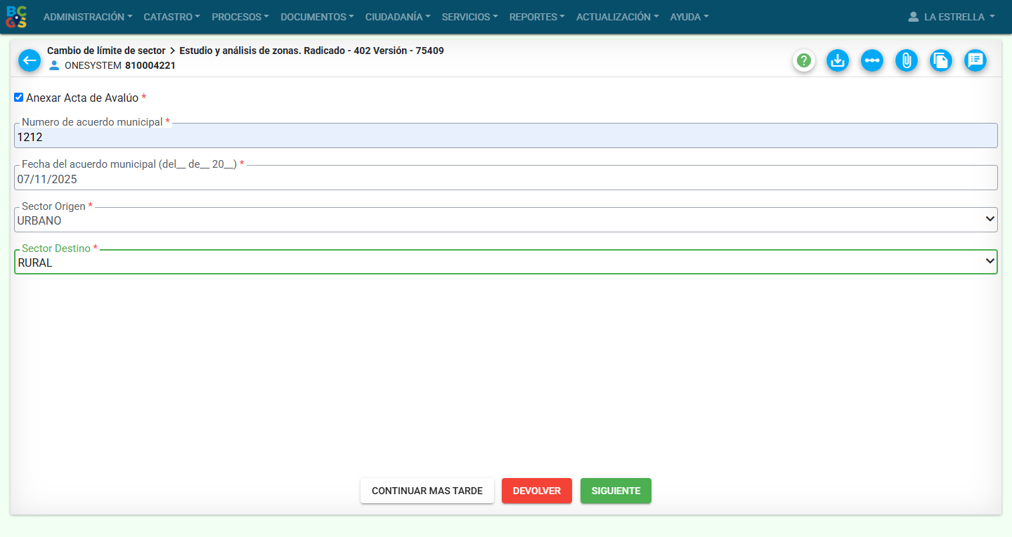1012x537 pixels.
Task: Uncheck the Anexar Acta de Avalúo checkbox
Action: [19, 98]
